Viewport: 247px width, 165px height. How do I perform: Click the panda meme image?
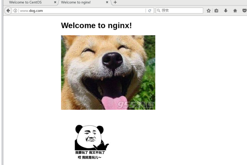click(x=91, y=142)
